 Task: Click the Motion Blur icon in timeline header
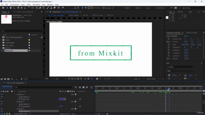[x=87, y=87]
